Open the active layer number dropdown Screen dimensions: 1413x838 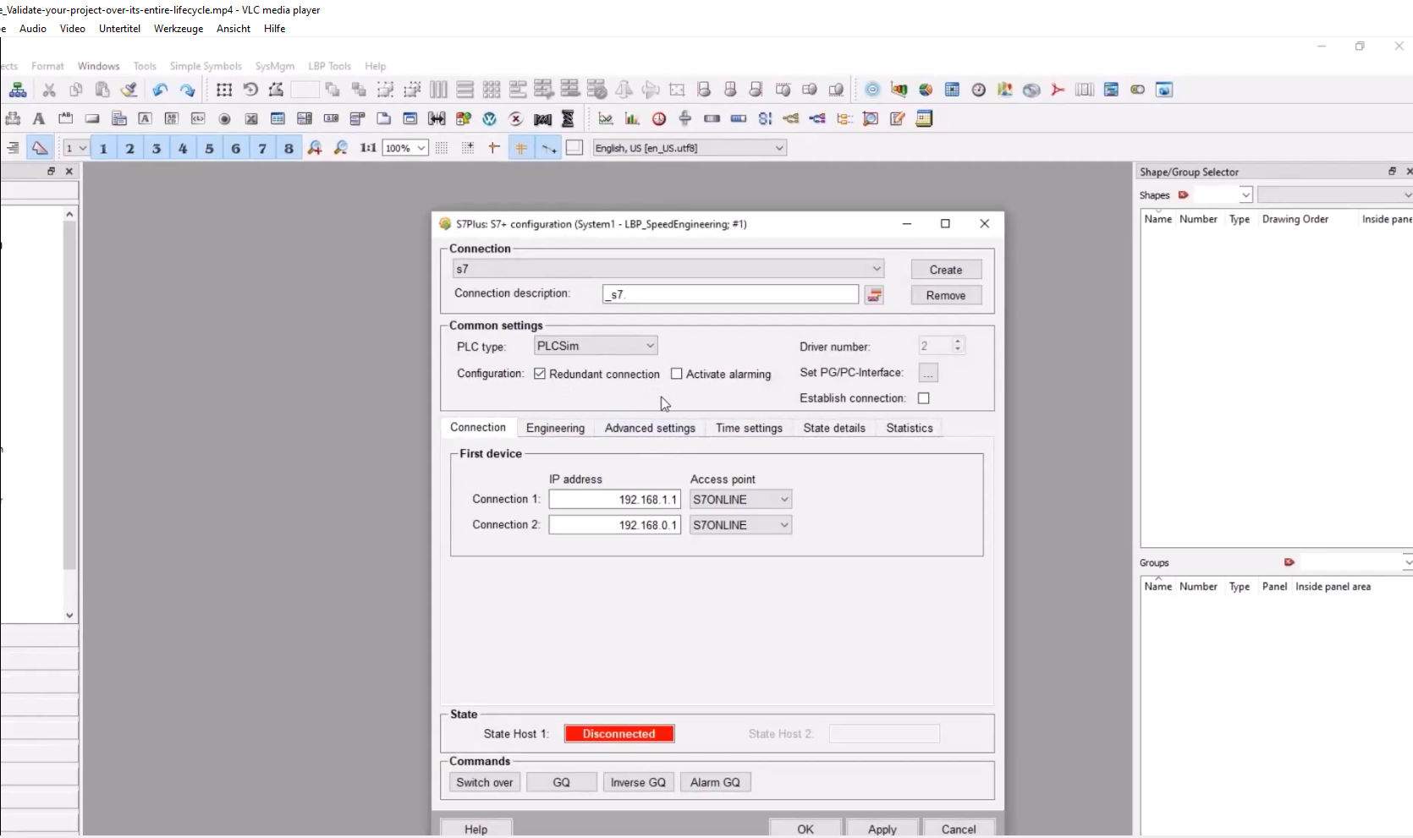pos(76,148)
